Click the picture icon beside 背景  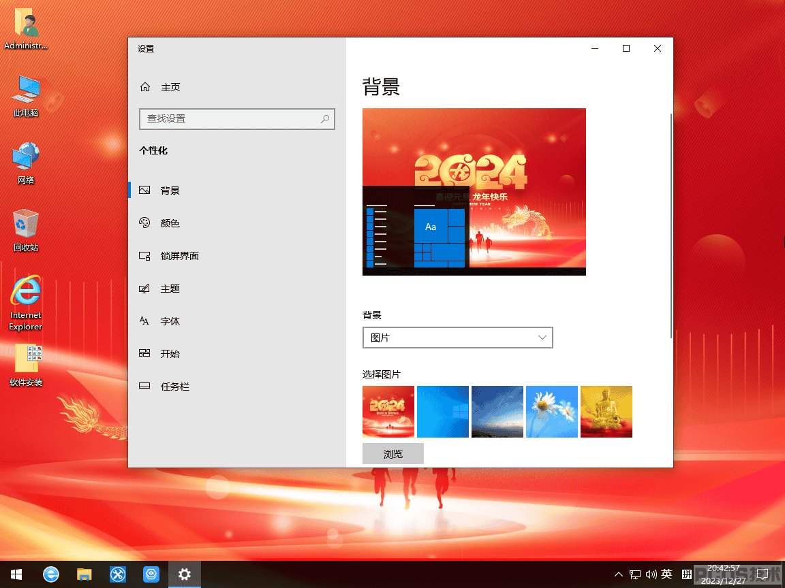point(144,190)
